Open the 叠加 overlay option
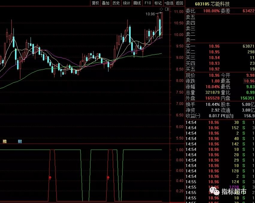The height and width of the screenshot is (203, 255). point(105,3)
